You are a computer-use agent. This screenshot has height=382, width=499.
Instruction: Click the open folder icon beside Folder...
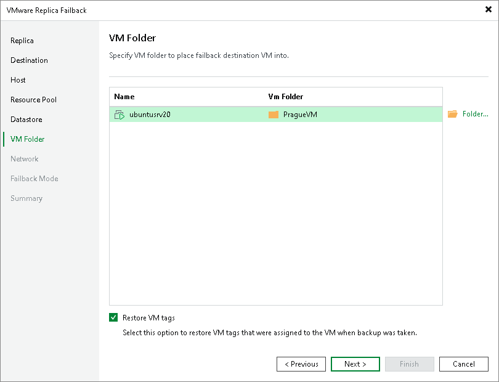tap(453, 114)
